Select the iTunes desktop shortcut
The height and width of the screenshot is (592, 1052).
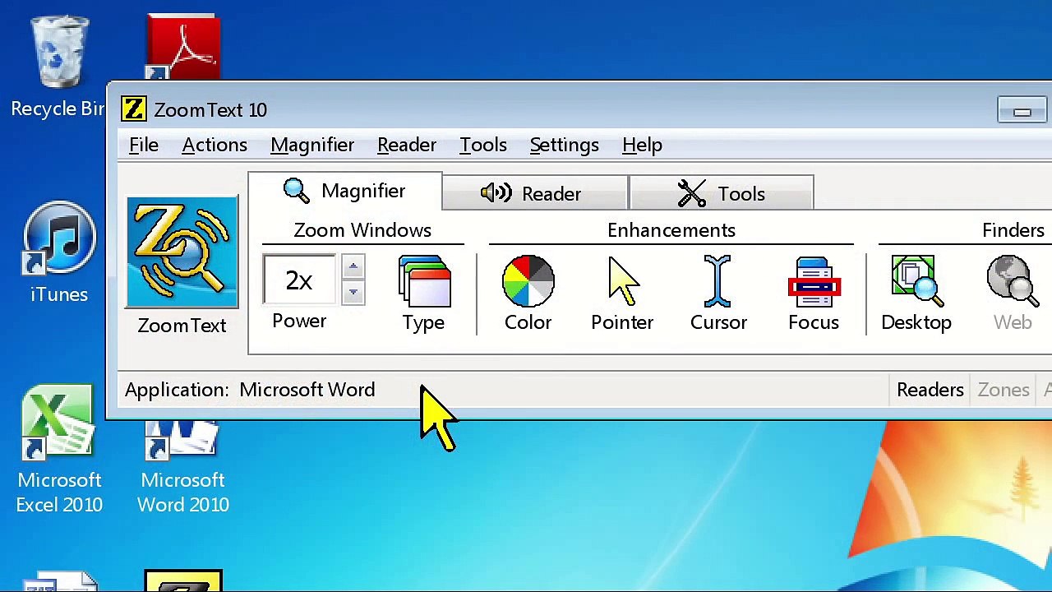(x=58, y=252)
